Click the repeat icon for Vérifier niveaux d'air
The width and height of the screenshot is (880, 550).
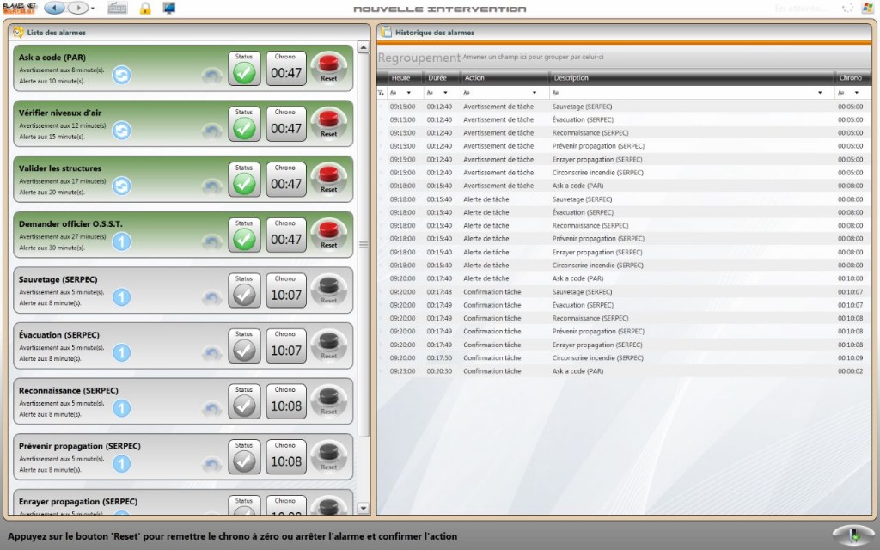pyautogui.click(x=122, y=131)
